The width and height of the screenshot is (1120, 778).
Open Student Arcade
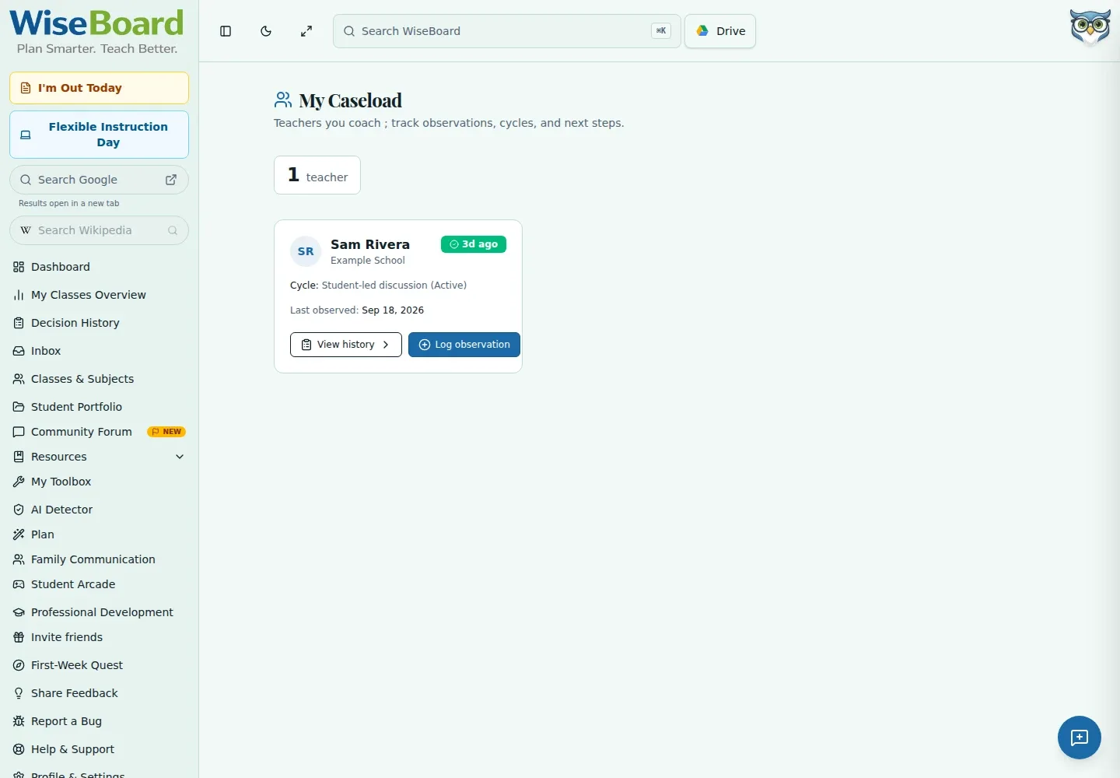tap(99, 584)
